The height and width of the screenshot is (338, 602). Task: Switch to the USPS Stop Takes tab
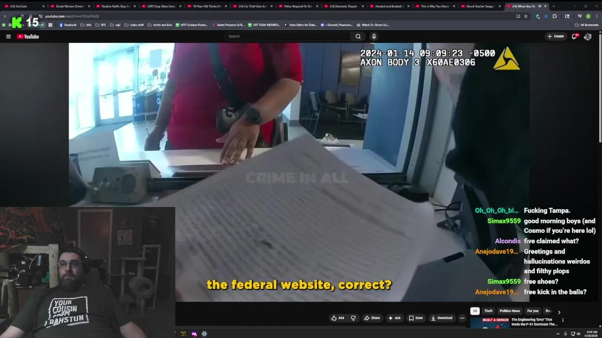160,6
